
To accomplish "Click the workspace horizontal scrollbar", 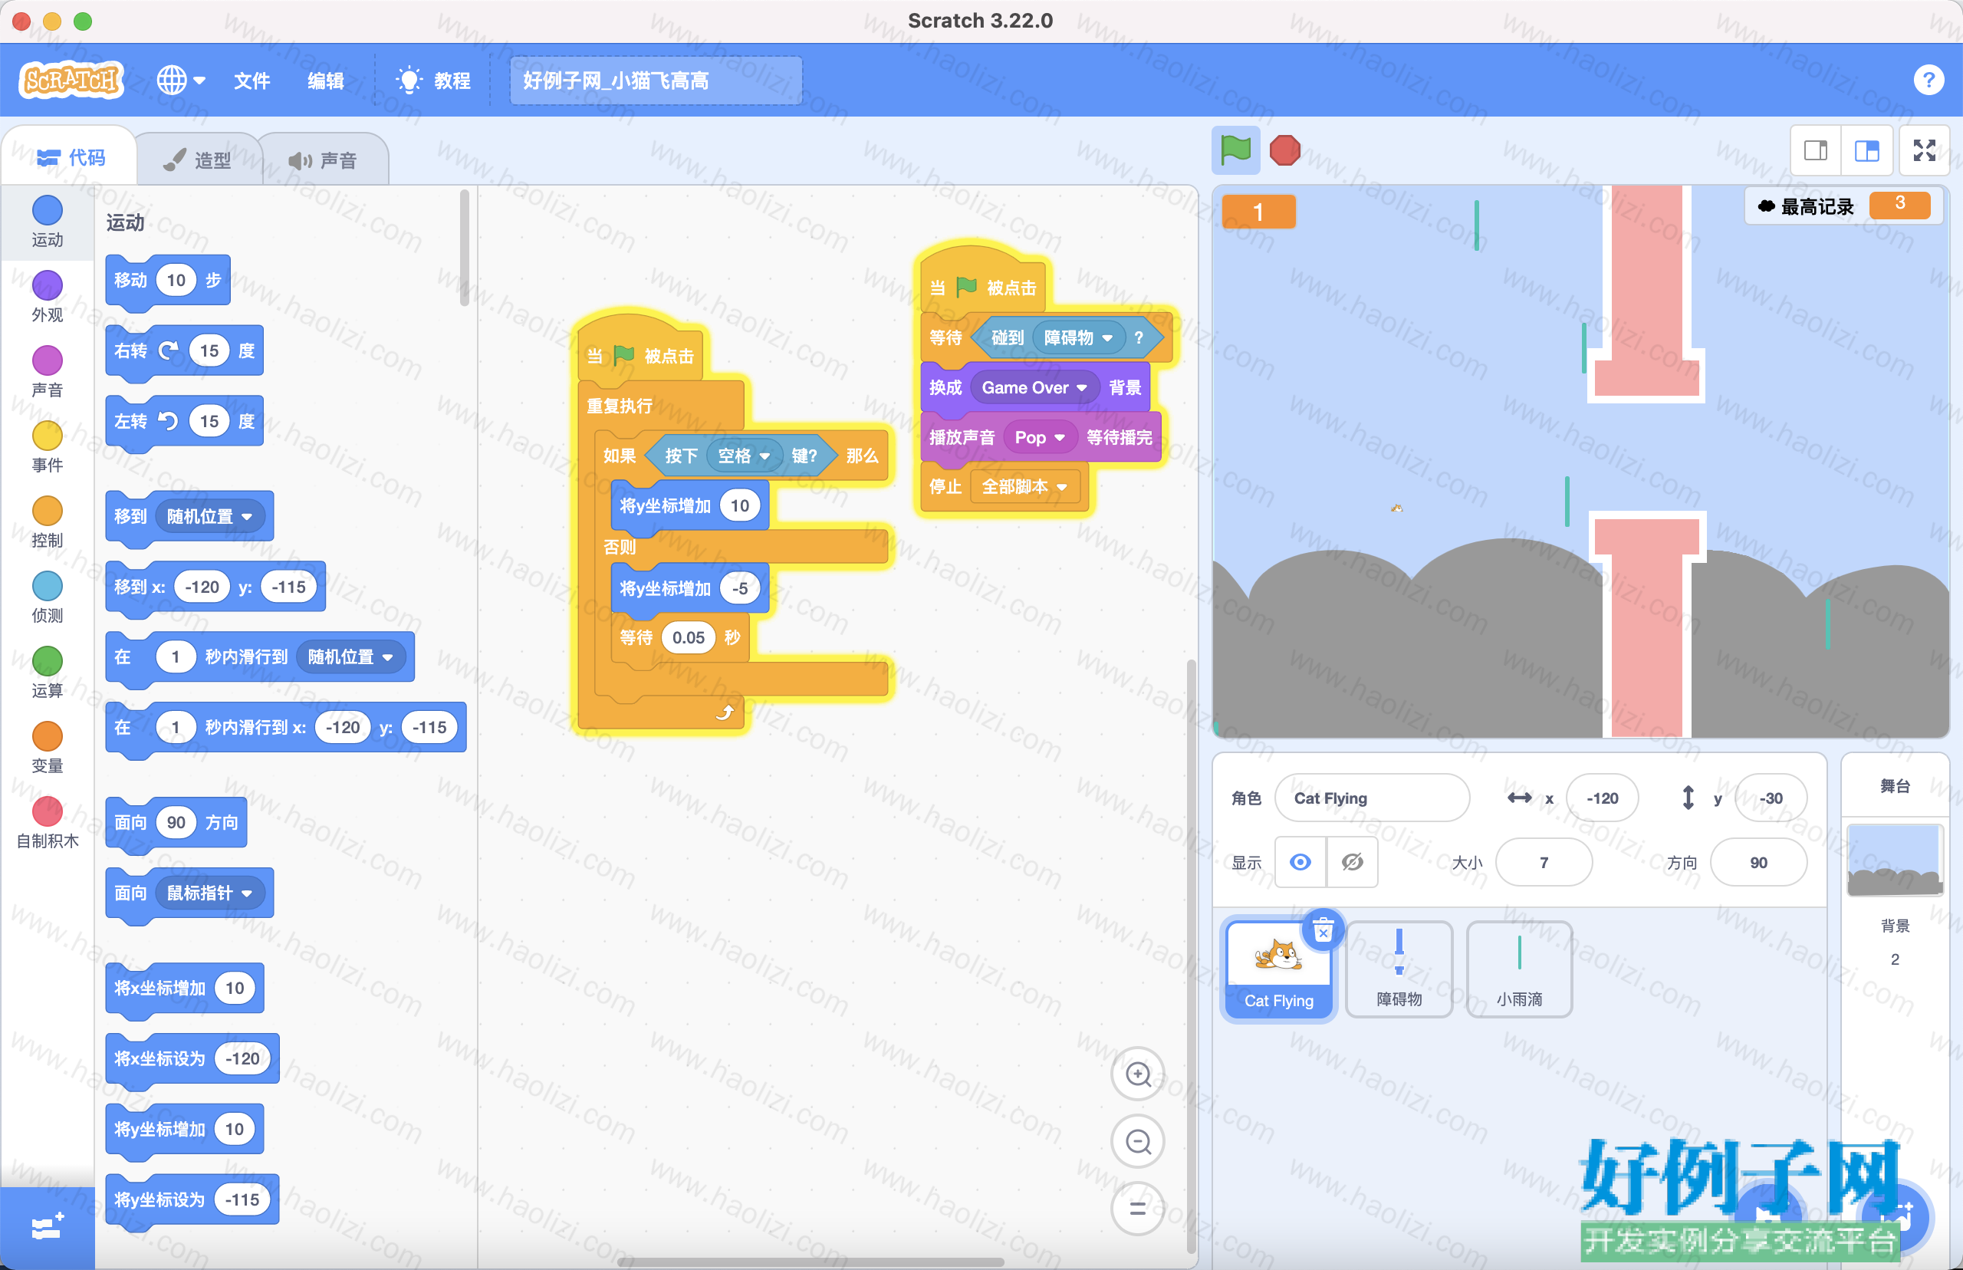I will tap(812, 1262).
